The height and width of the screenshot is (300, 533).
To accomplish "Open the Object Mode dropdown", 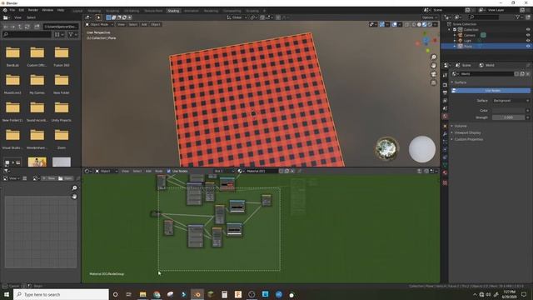I will click(99, 24).
